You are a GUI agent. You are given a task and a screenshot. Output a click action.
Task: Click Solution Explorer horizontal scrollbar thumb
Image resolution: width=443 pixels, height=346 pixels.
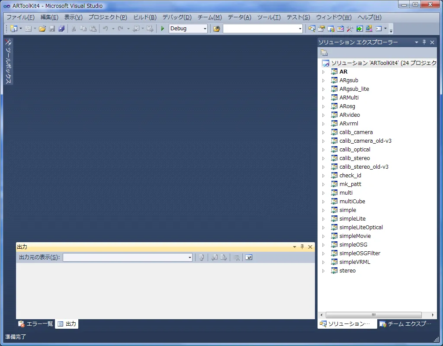point(373,315)
